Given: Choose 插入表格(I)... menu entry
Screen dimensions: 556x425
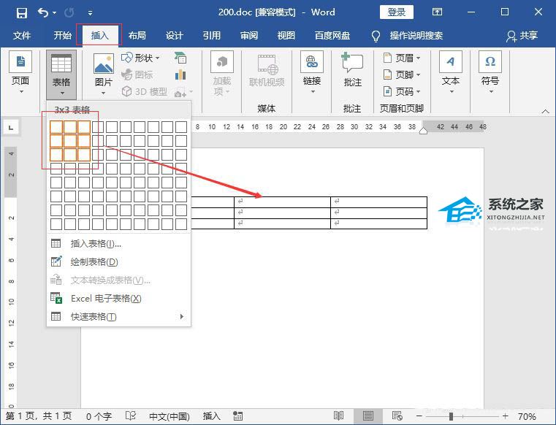Looking at the screenshot, I should click(x=96, y=243).
